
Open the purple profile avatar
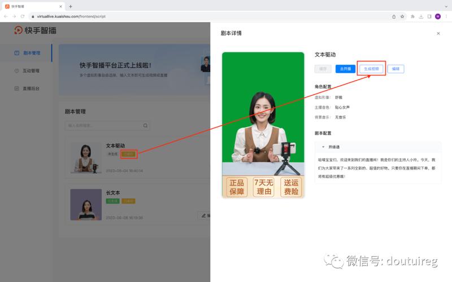point(438,16)
